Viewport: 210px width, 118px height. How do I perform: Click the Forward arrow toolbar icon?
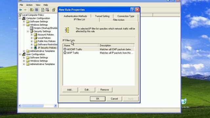coord(25,10)
